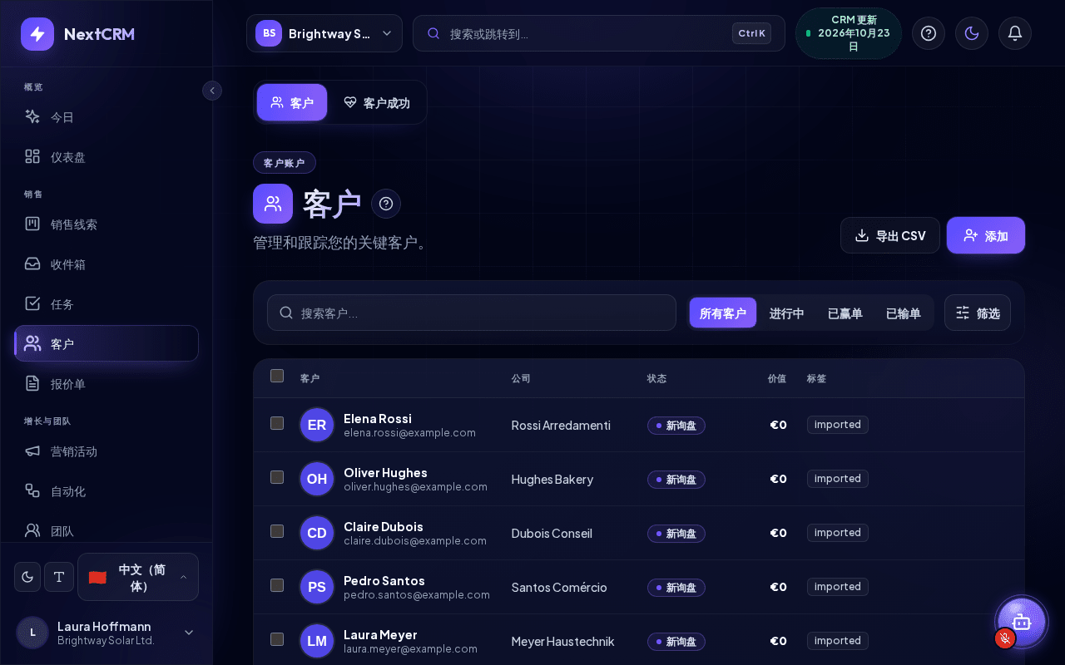1065x665 pixels.
Task: Collapse the sidebar with chevron button
Action: pyautogui.click(x=212, y=91)
